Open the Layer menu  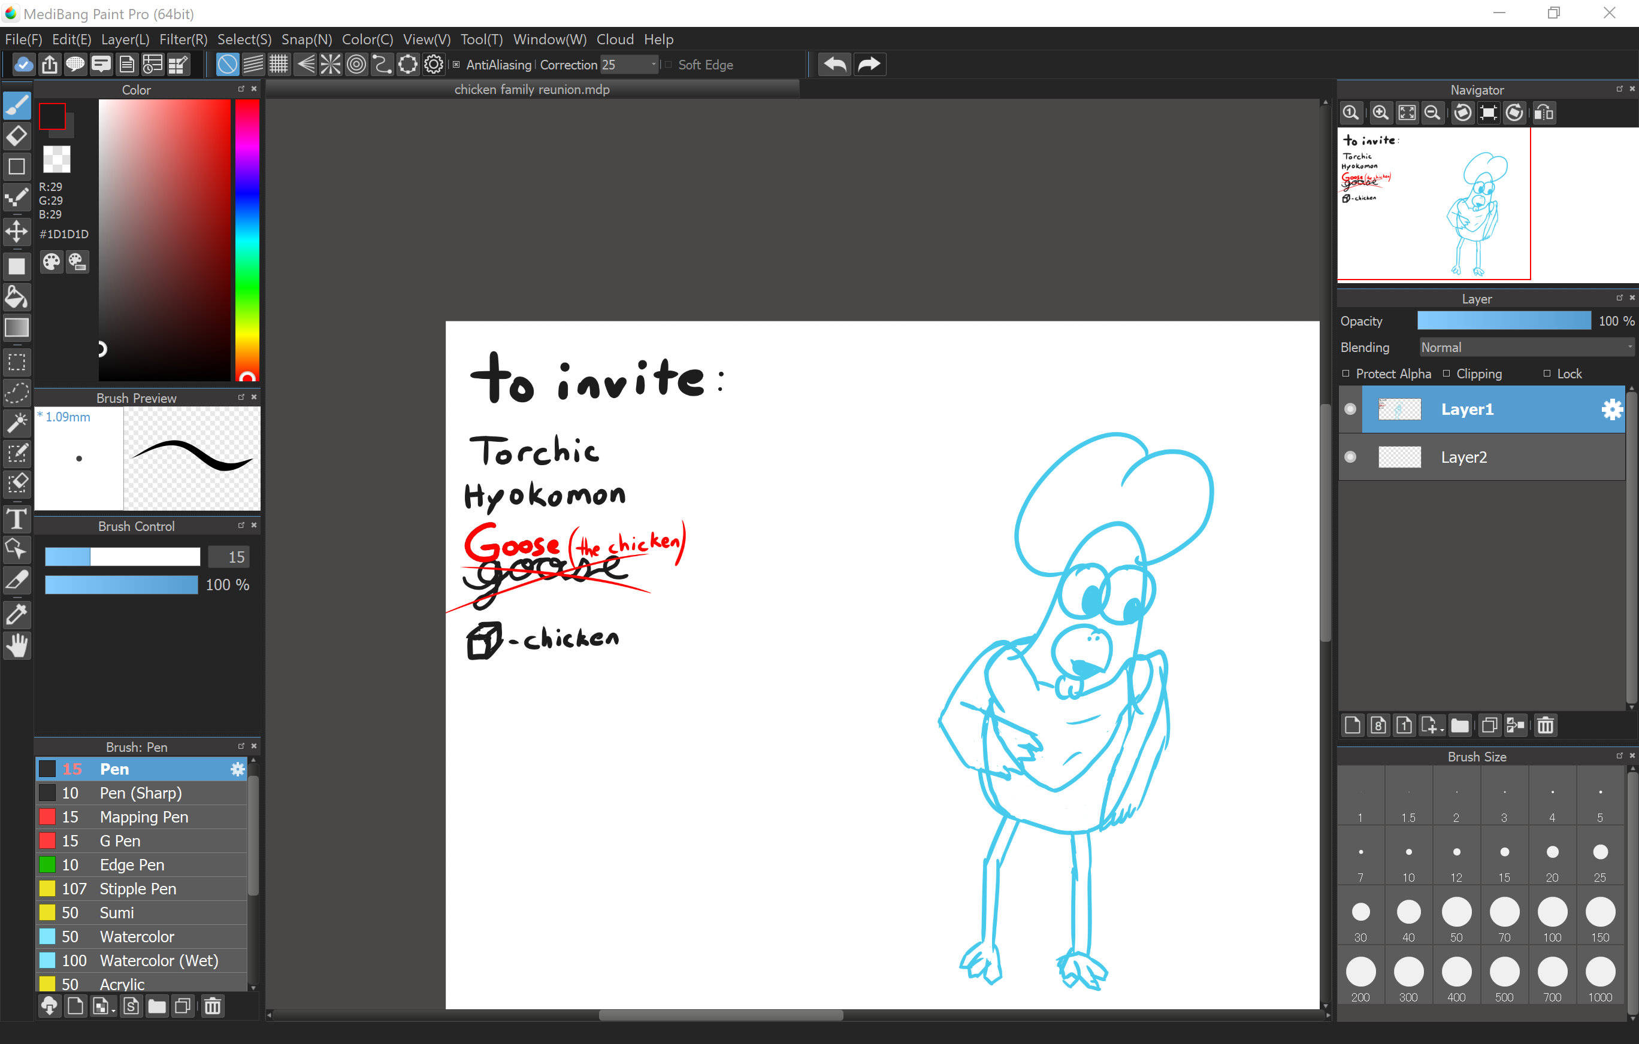[x=125, y=40]
